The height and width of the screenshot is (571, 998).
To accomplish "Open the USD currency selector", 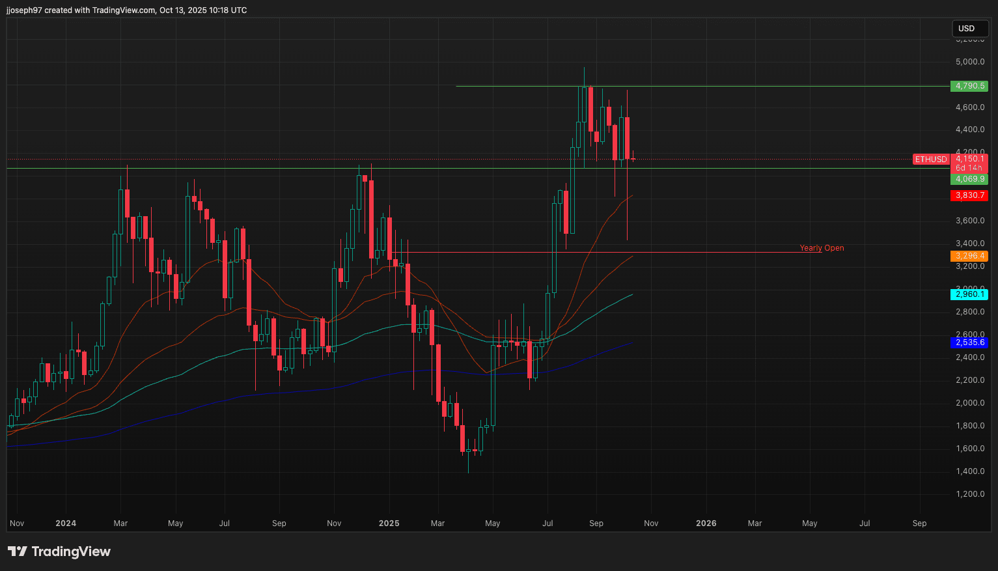I will pyautogui.click(x=969, y=28).
